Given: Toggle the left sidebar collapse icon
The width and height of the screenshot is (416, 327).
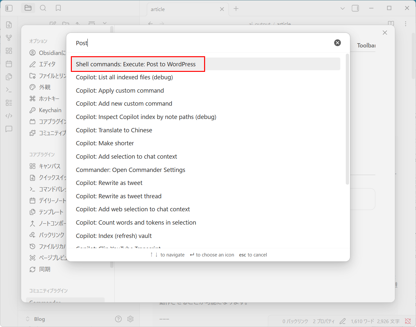Looking at the screenshot, I should 9,8.
